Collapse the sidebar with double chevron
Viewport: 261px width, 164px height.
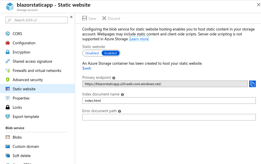point(71,17)
